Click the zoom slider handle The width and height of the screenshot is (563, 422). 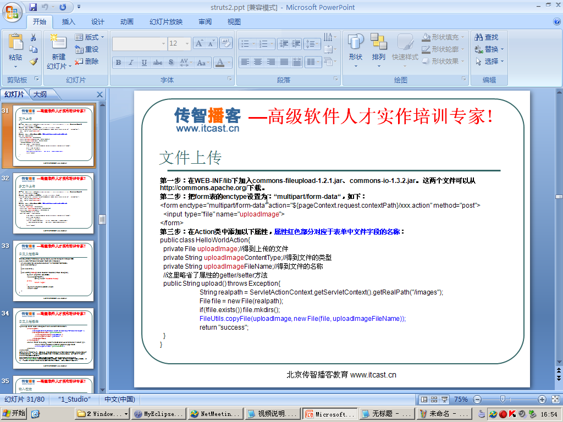click(503, 399)
